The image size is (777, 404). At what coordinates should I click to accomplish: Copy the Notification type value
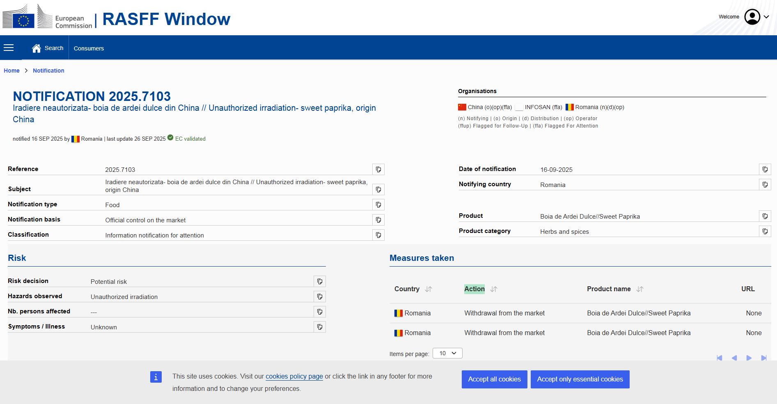click(x=378, y=205)
